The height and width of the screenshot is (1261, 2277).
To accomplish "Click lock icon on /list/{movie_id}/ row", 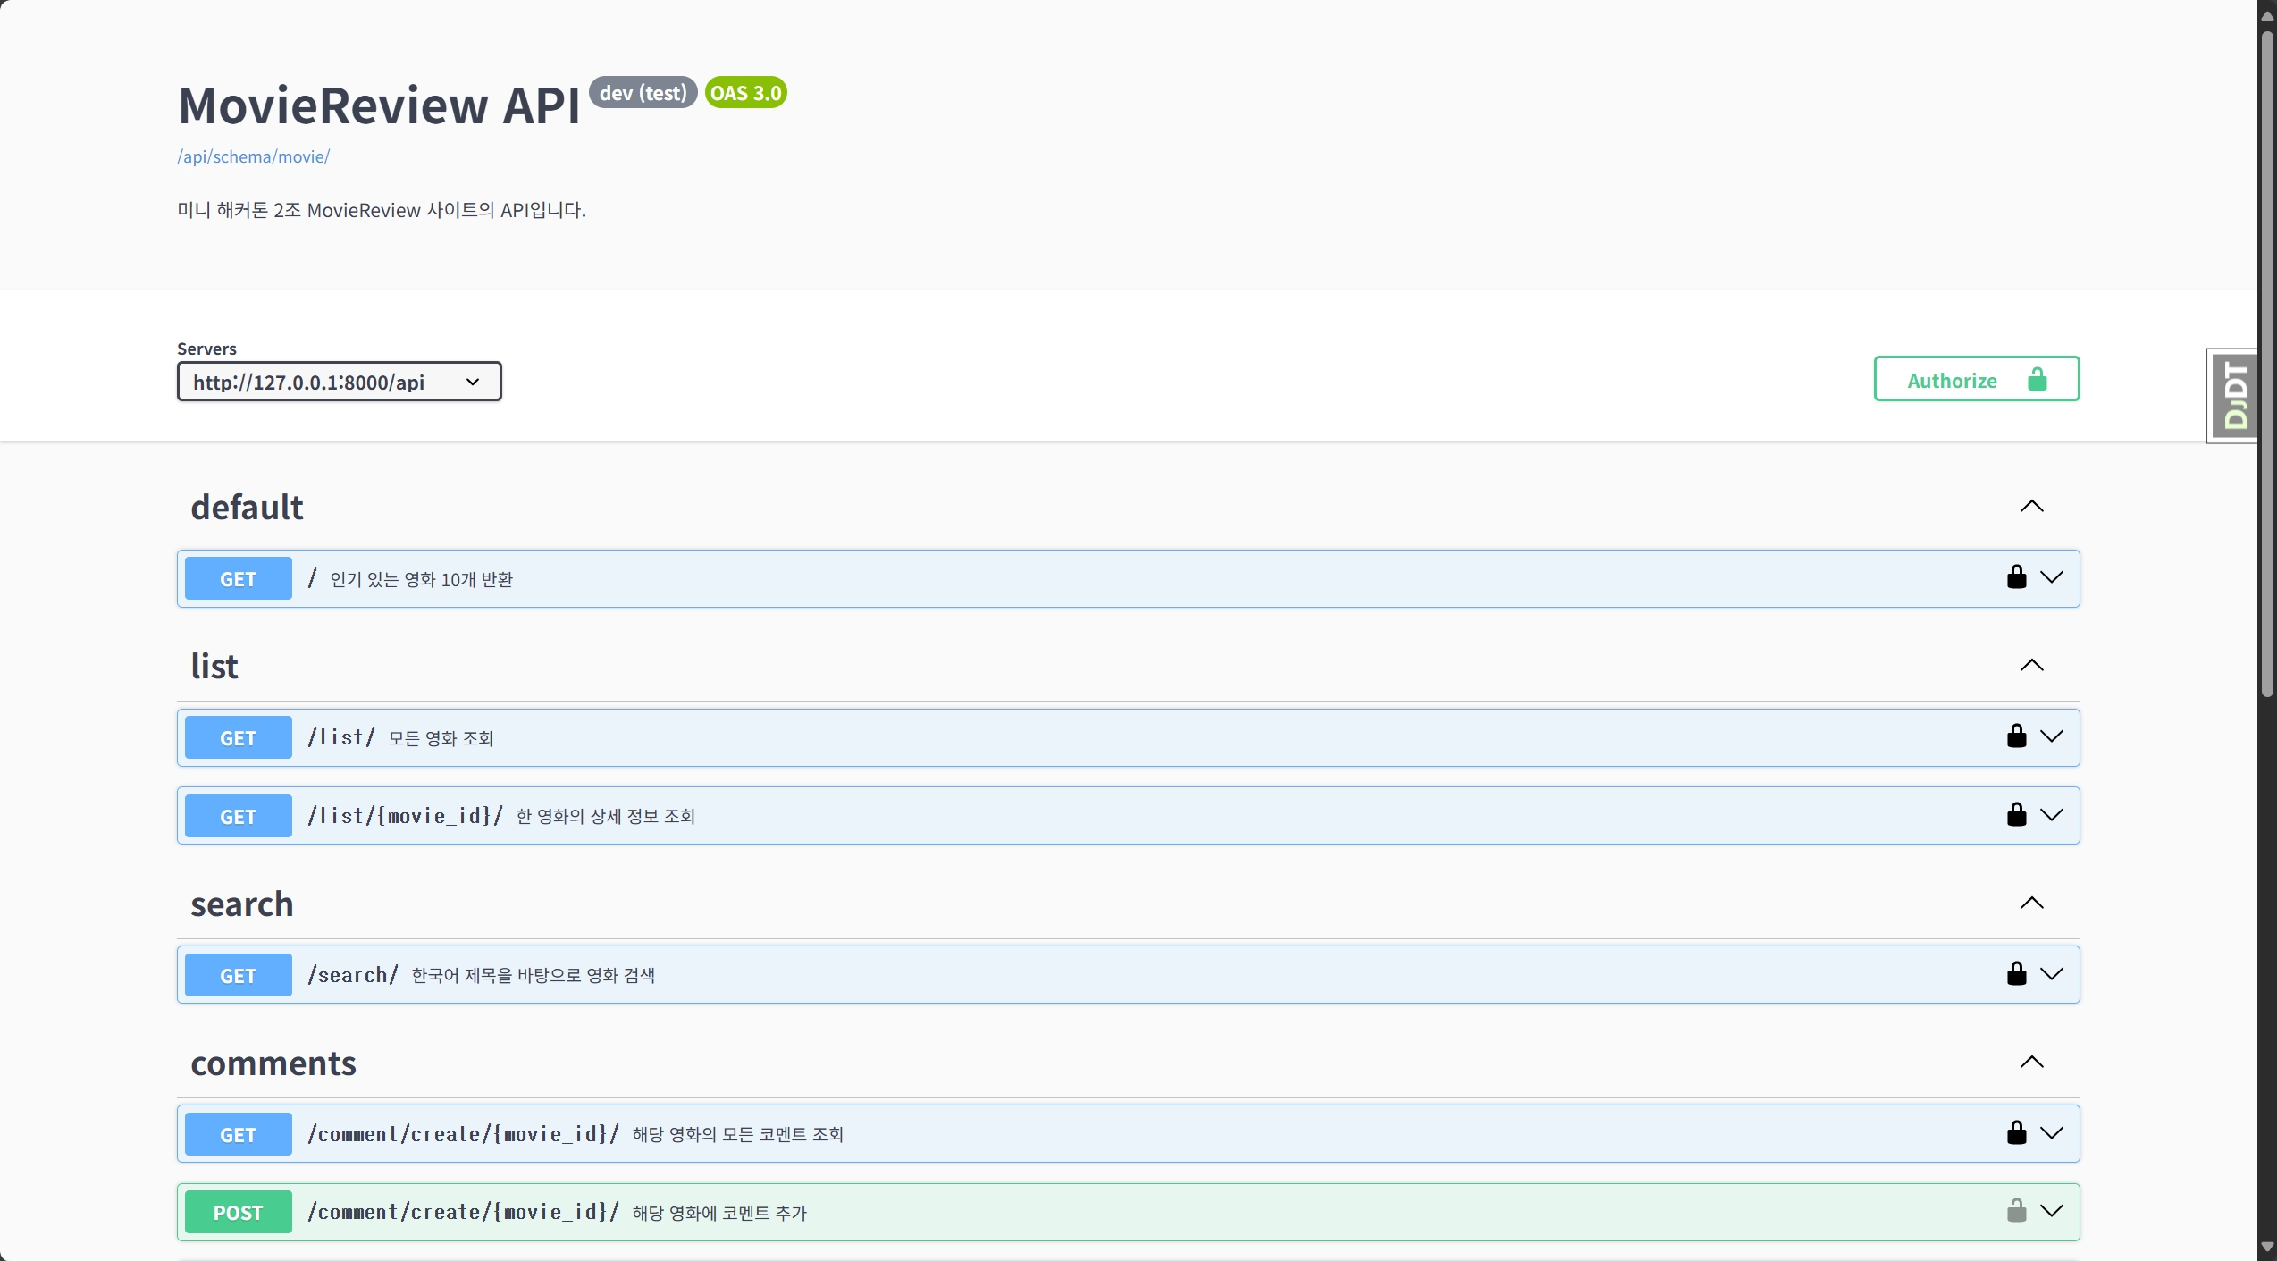I will click(x=2016, y=815).
